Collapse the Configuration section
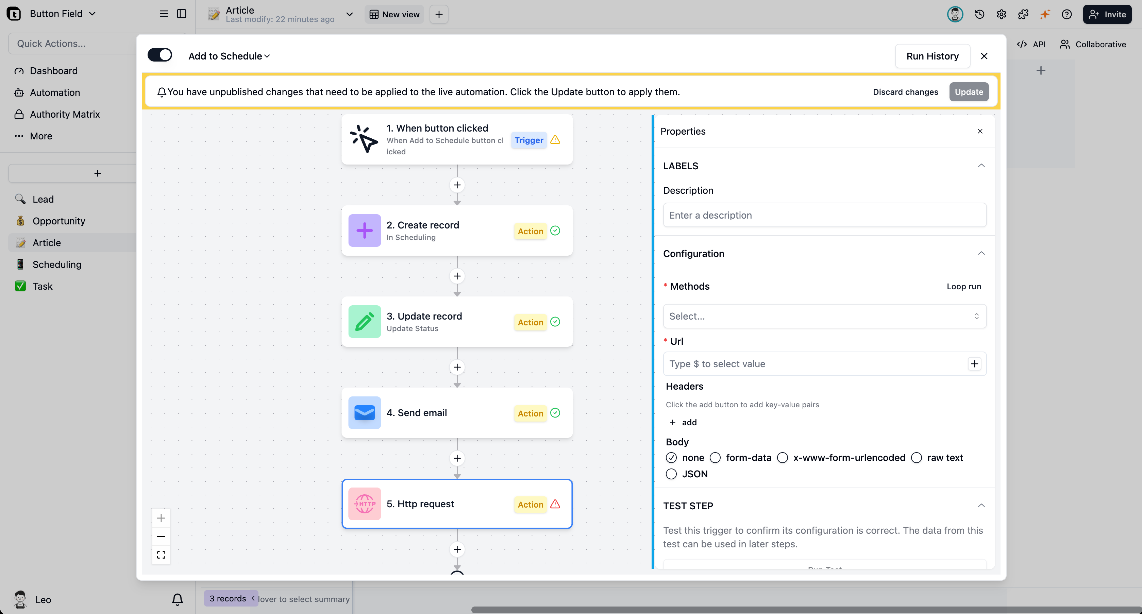 click(x=981, y=253)
